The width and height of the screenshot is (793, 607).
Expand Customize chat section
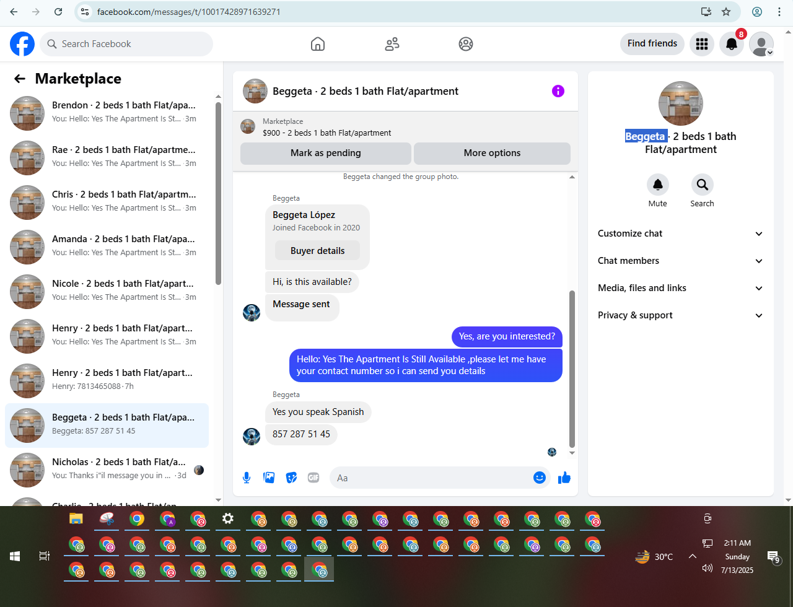(680, 234)
